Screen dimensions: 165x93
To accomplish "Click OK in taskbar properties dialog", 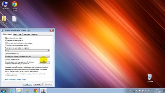I will 27,84.
